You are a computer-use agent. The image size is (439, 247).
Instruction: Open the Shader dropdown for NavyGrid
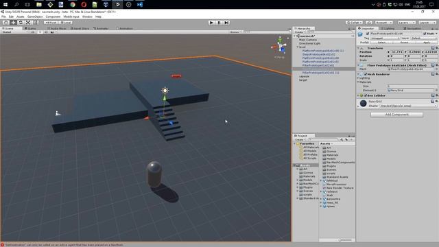[x=408, y=106]
